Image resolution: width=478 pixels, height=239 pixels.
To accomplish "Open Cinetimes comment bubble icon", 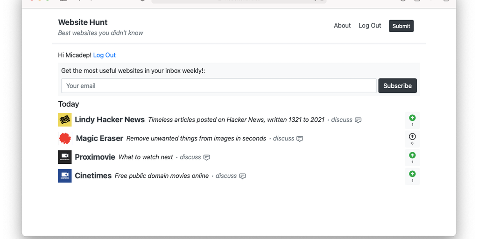I will point(242,176).
